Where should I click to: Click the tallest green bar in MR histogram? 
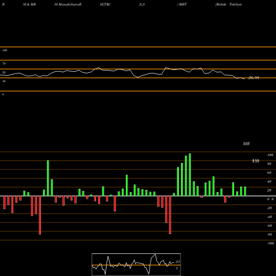pyautogui.click(x=190, y=174)
